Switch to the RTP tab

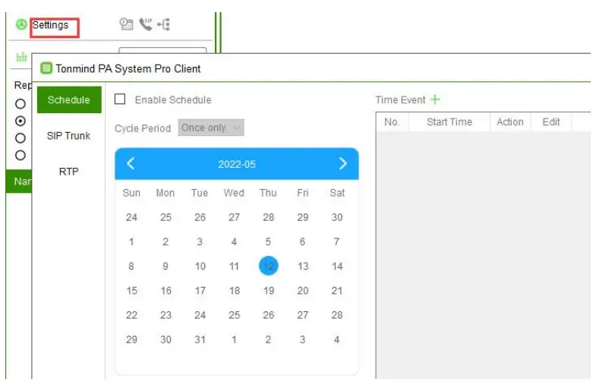[69, 172]
